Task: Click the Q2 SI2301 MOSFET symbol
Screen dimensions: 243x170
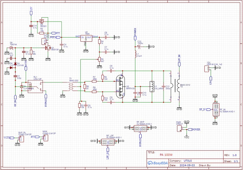Action: [x=42, y=21]
